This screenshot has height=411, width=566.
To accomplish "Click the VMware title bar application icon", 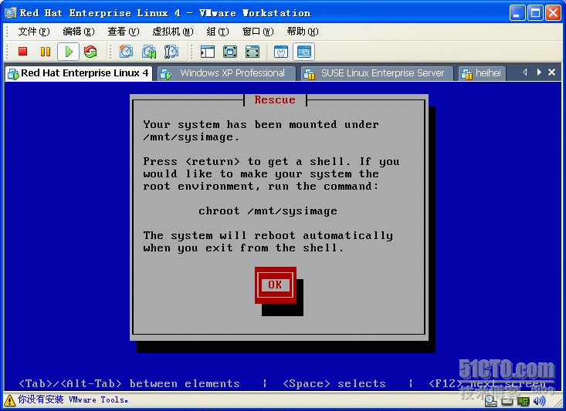I will [x=11, y=13].
